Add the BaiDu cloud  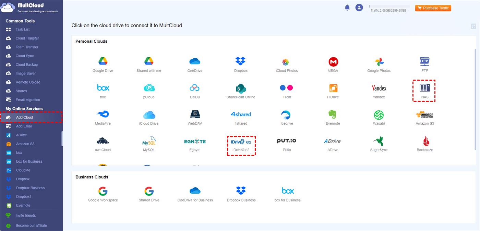pyautogui.click(x=195, y=88)
